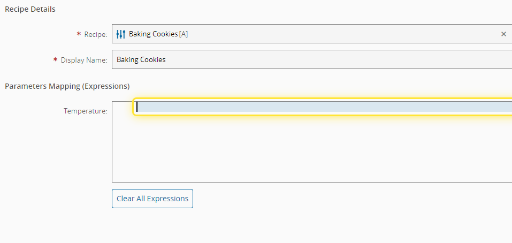The image size is (512, 243).
Task: Click the red asterisk next to Display Name
Action: pos(55,60)
